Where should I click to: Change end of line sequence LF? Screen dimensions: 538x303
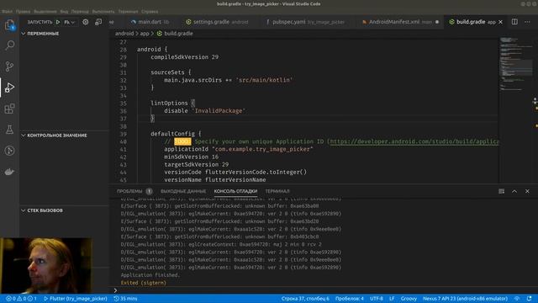point(392,299)
